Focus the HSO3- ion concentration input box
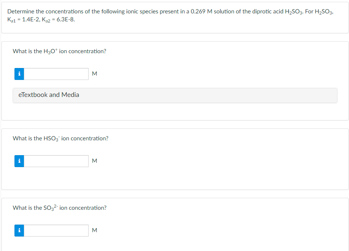 click(56, 161)
